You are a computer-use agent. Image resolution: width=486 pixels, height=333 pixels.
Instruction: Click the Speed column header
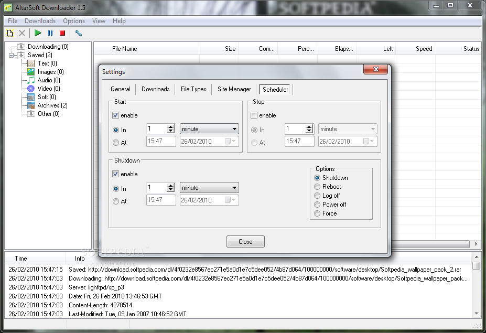click(x=415, y=49)
